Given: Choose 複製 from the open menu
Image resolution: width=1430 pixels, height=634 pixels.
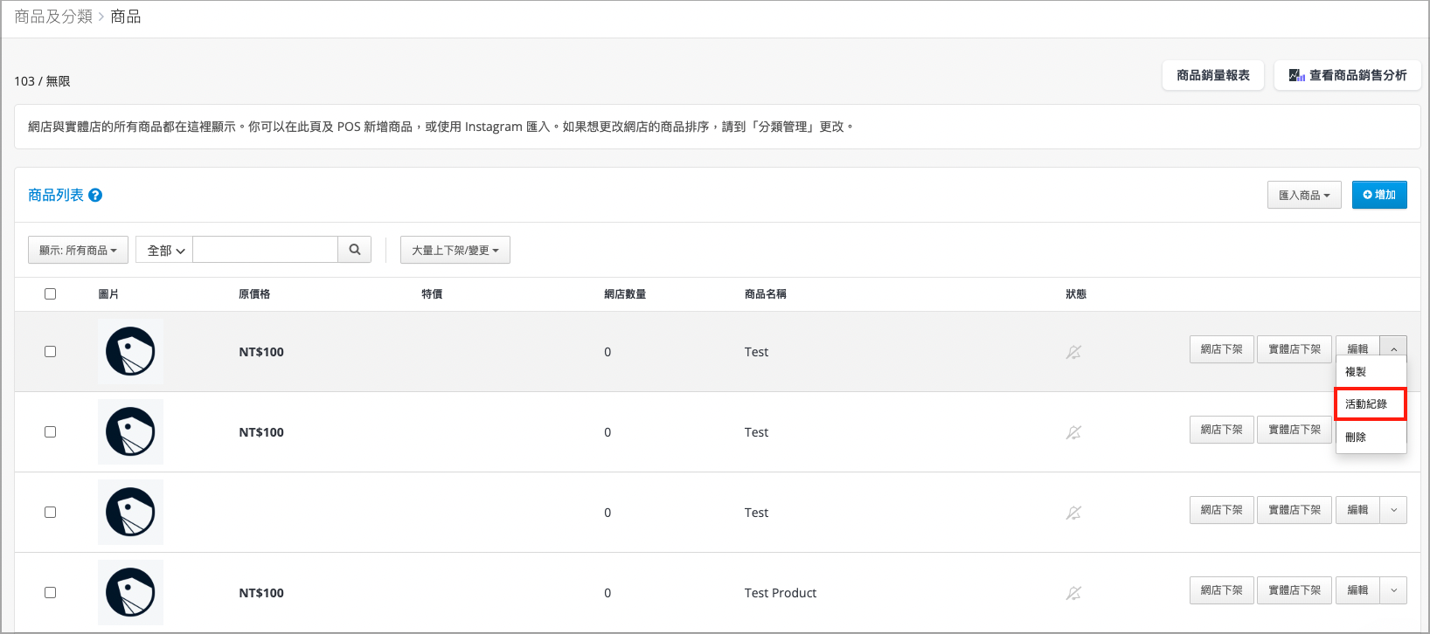Looking at the screenshot, I should click(x=1371, y=372).
